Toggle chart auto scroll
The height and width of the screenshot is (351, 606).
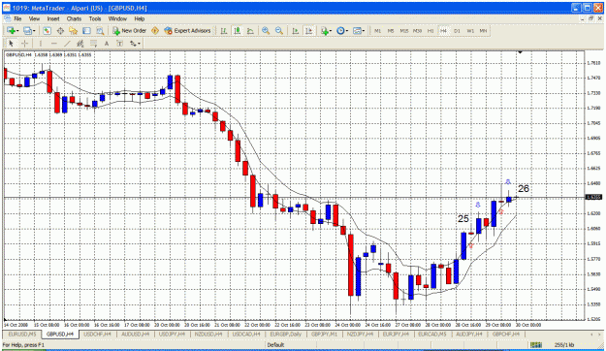click(x=296, y=30)
